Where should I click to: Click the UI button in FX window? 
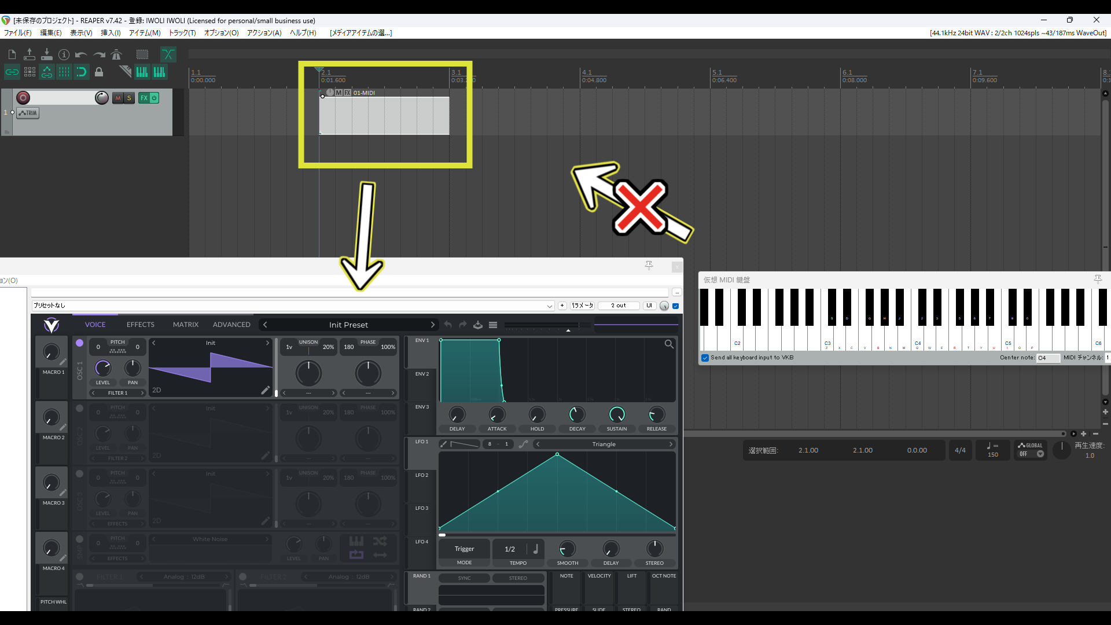(649, 306)
